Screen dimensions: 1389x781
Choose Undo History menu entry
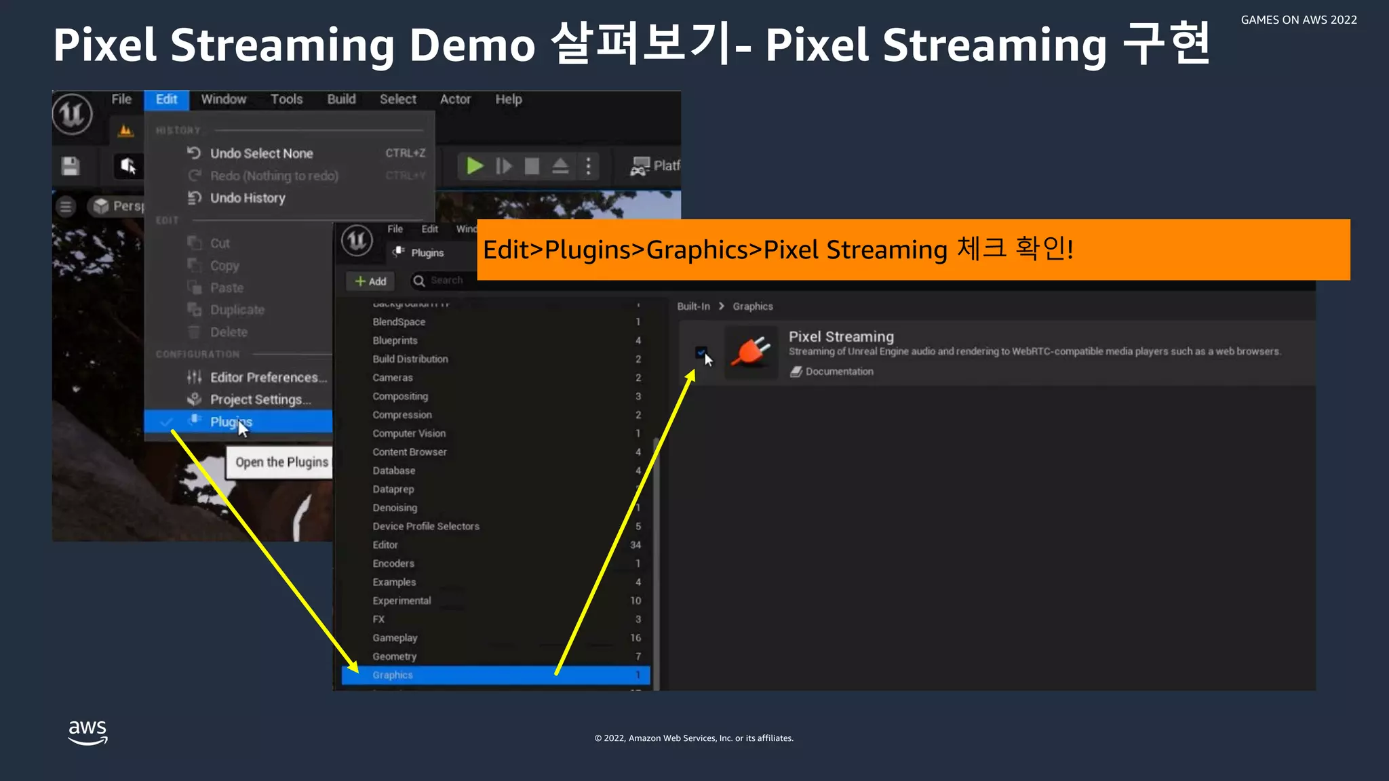[x=290, y=198]
